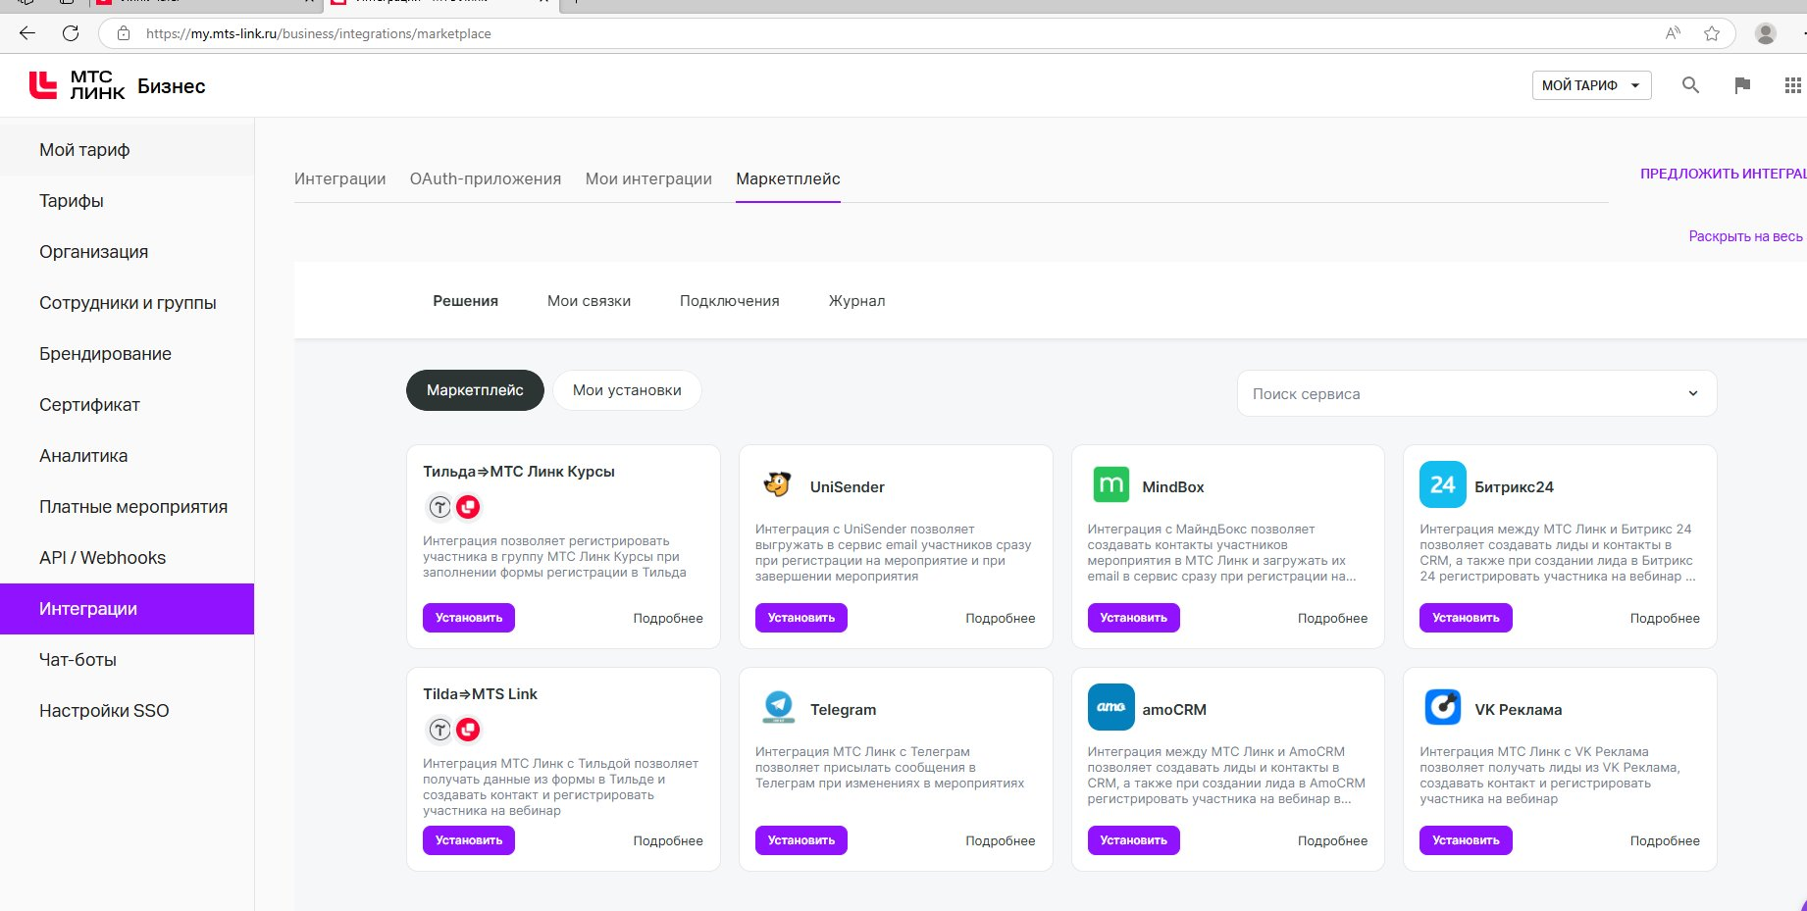The height and width of the screenshot is (911, 1807).
Task: Focus the Поиск сервиса search field
Action: coord(1476,393)
